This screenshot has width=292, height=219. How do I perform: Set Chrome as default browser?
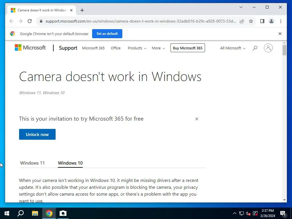click(107, 34)
